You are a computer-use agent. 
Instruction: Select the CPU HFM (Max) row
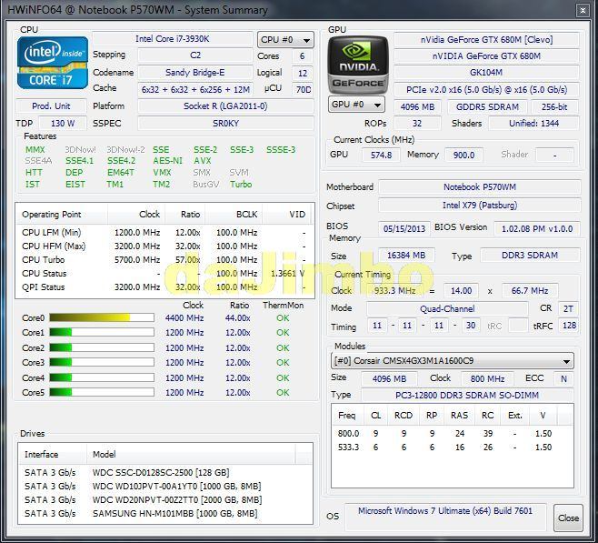164,246
